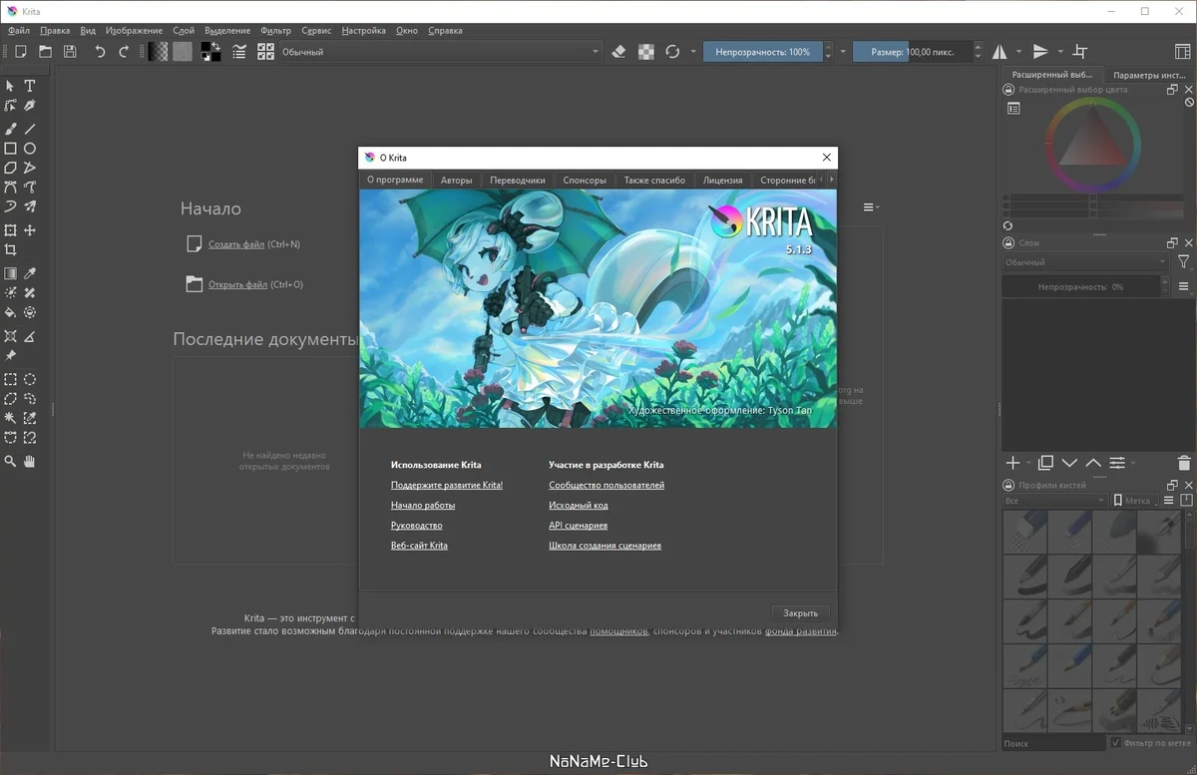This screenshot has width=1197, height=775.
Task: Open the Исходный код link
Action: [579, 506]
